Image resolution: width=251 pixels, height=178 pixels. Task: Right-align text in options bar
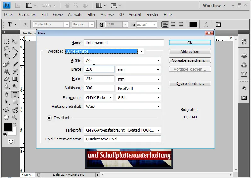(181, 24)
